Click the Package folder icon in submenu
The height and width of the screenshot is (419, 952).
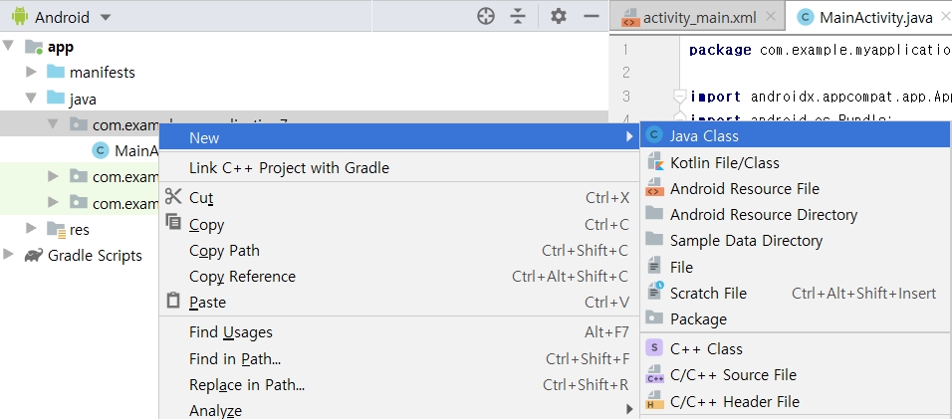pos(654,317)
